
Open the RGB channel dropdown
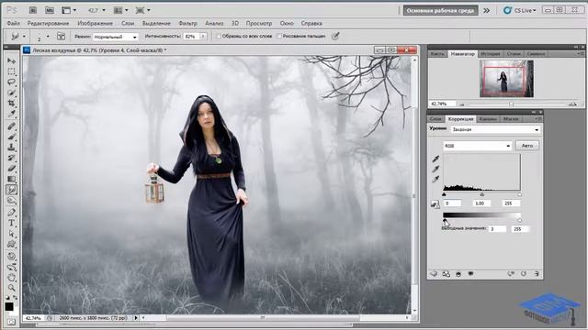pos(478,146)
